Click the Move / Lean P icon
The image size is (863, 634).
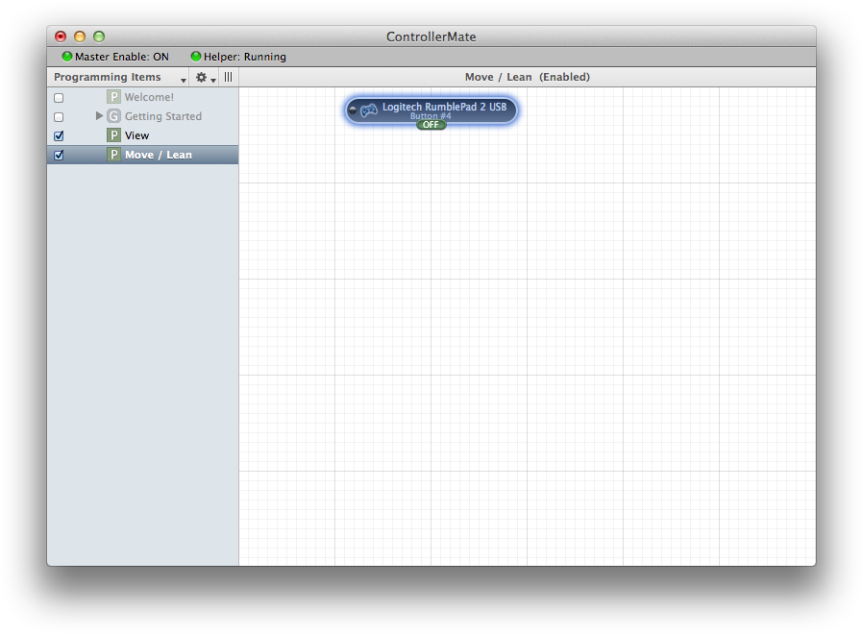tap(113, 155)
